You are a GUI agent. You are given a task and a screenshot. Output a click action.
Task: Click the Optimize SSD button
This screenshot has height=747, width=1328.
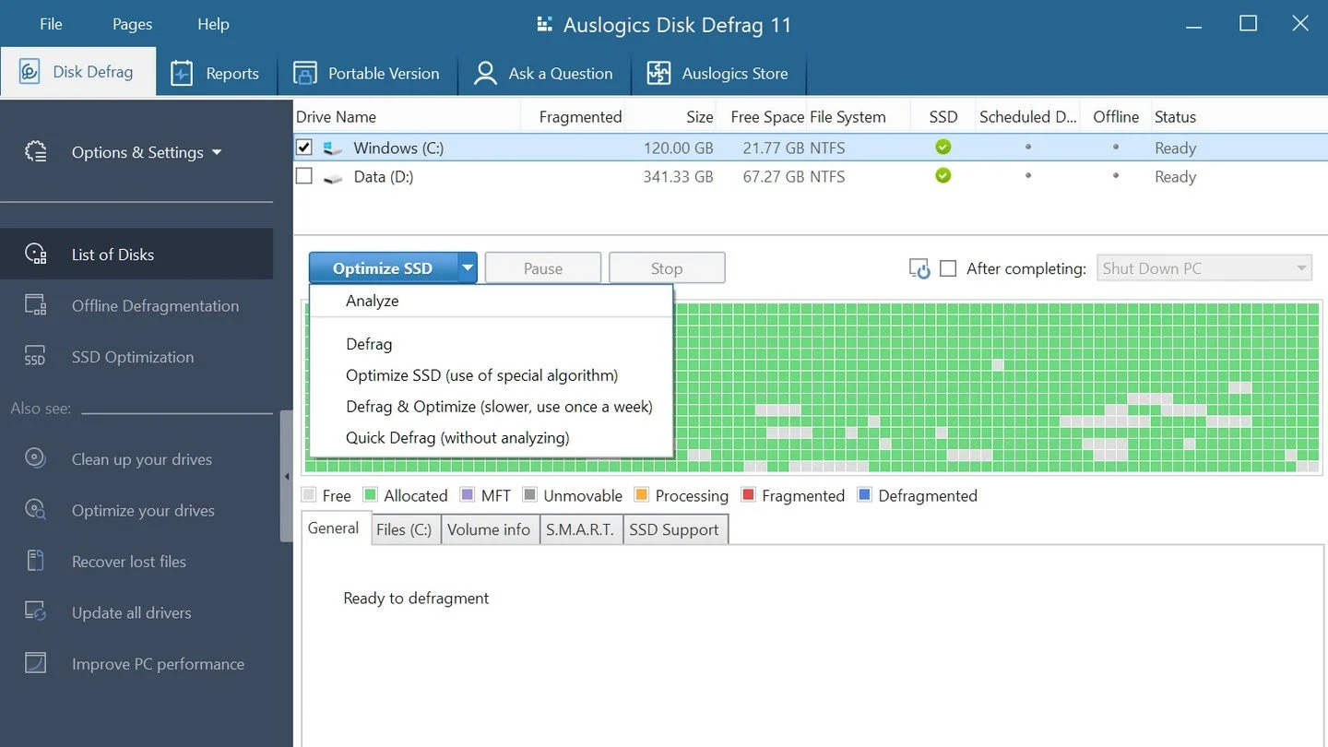click(383, 268)
